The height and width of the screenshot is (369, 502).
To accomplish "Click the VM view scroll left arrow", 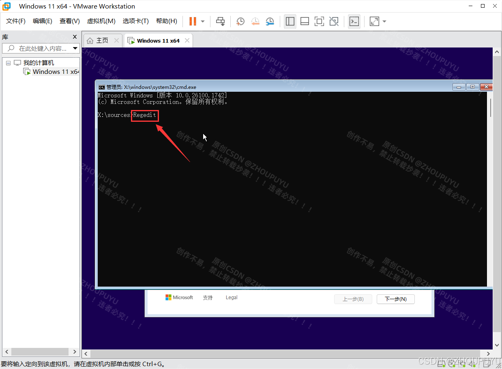I will point(86,354).
